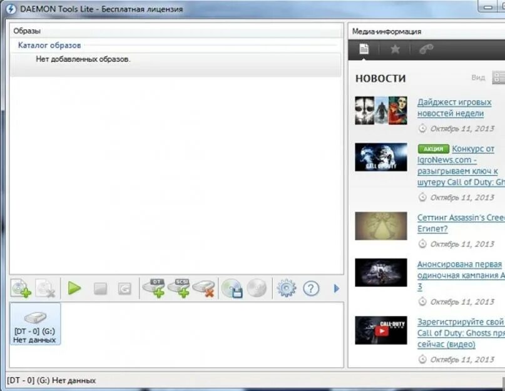Click the 'Каталог образов' header
The width and height of the screenshot is (505, 391).
[x=49, y=46]
